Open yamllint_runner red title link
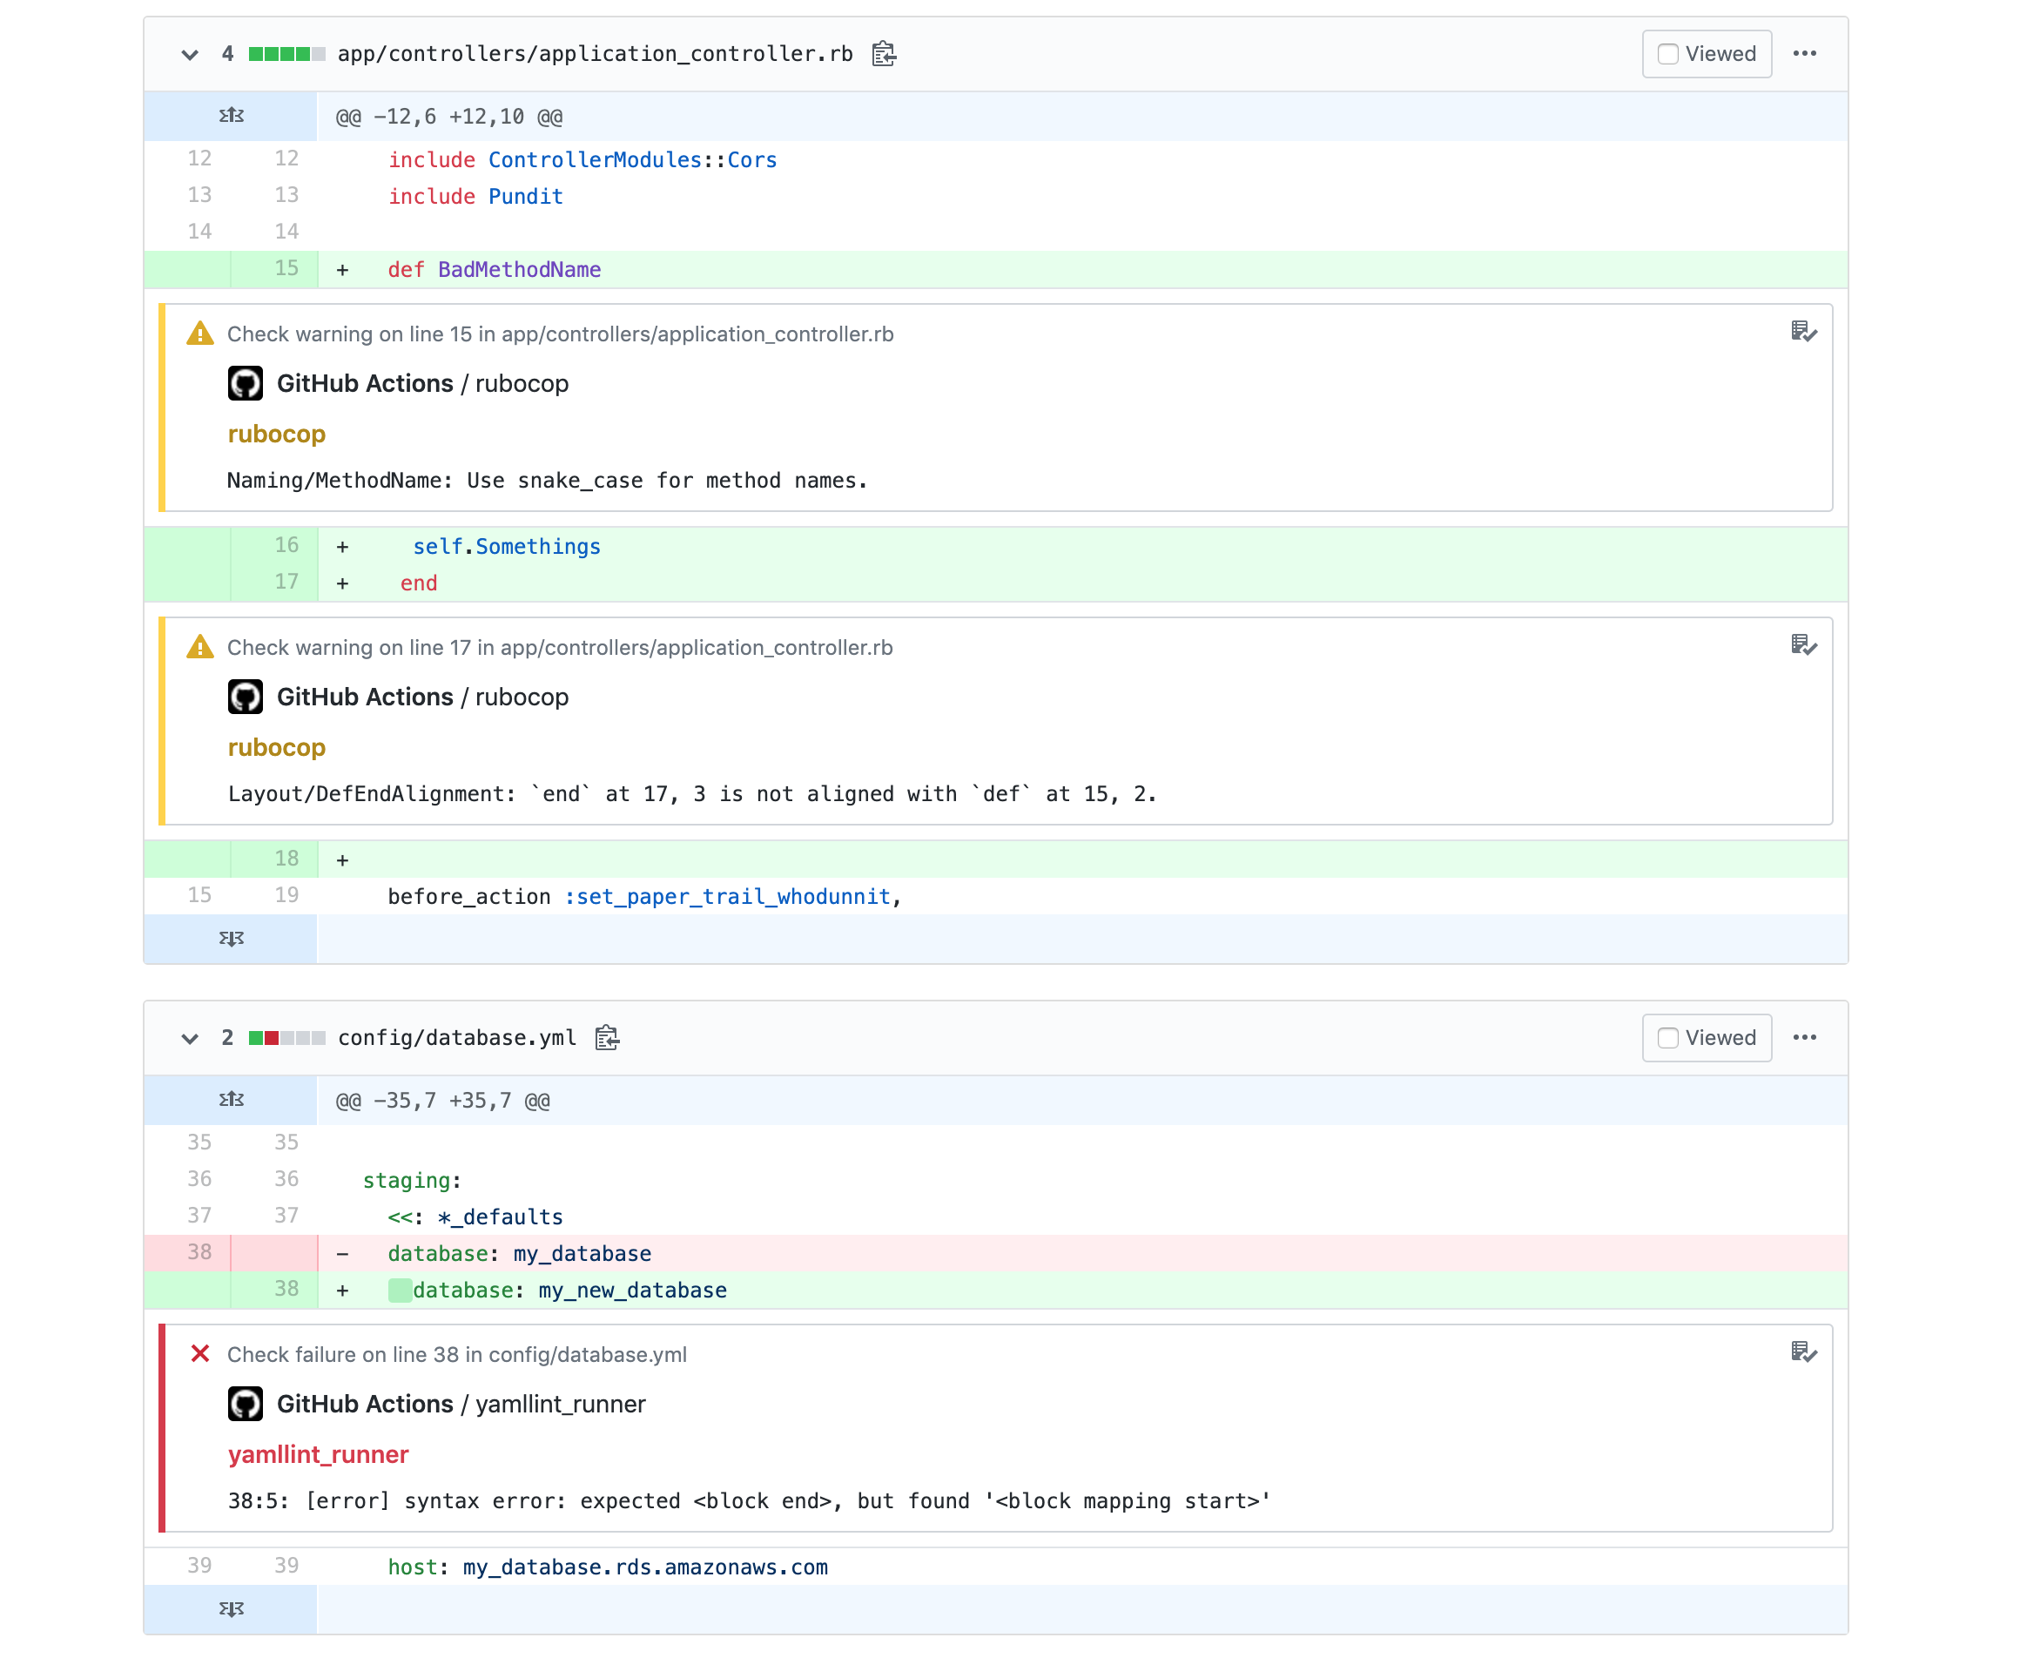Viewport: 2020px width, 1658px height. (x=318, y=1453)
